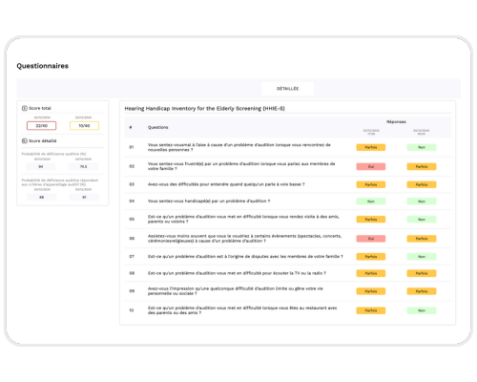Select green Non badge on question 01

click(x=422, y=147)
